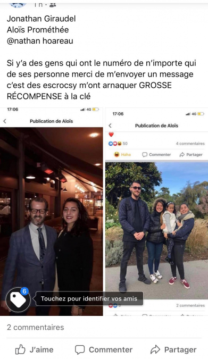This screenshot has width=208, height=359.
Task: Tap the Partager arrow icon
Action: click(x=155, y=349)
